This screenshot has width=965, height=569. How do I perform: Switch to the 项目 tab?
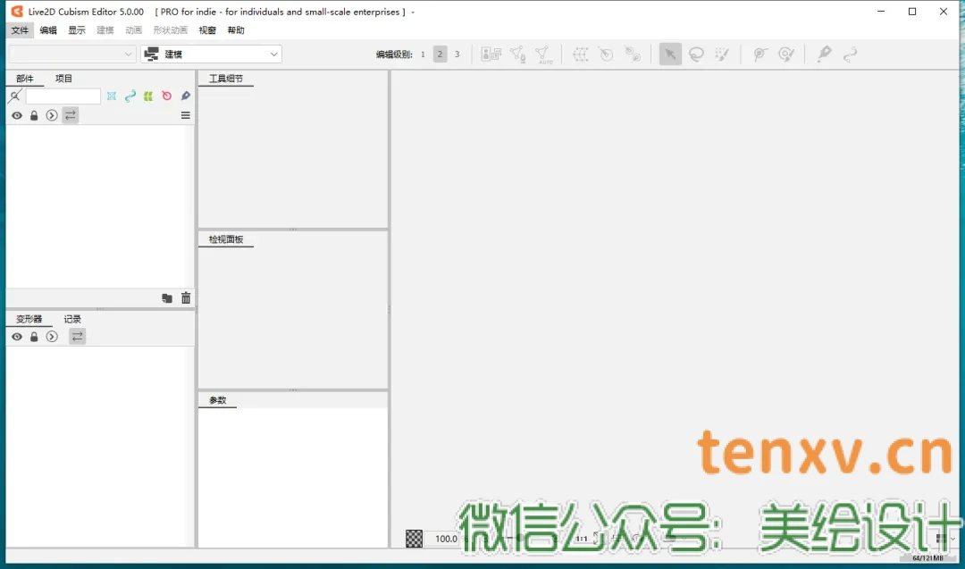pos(63,79)
